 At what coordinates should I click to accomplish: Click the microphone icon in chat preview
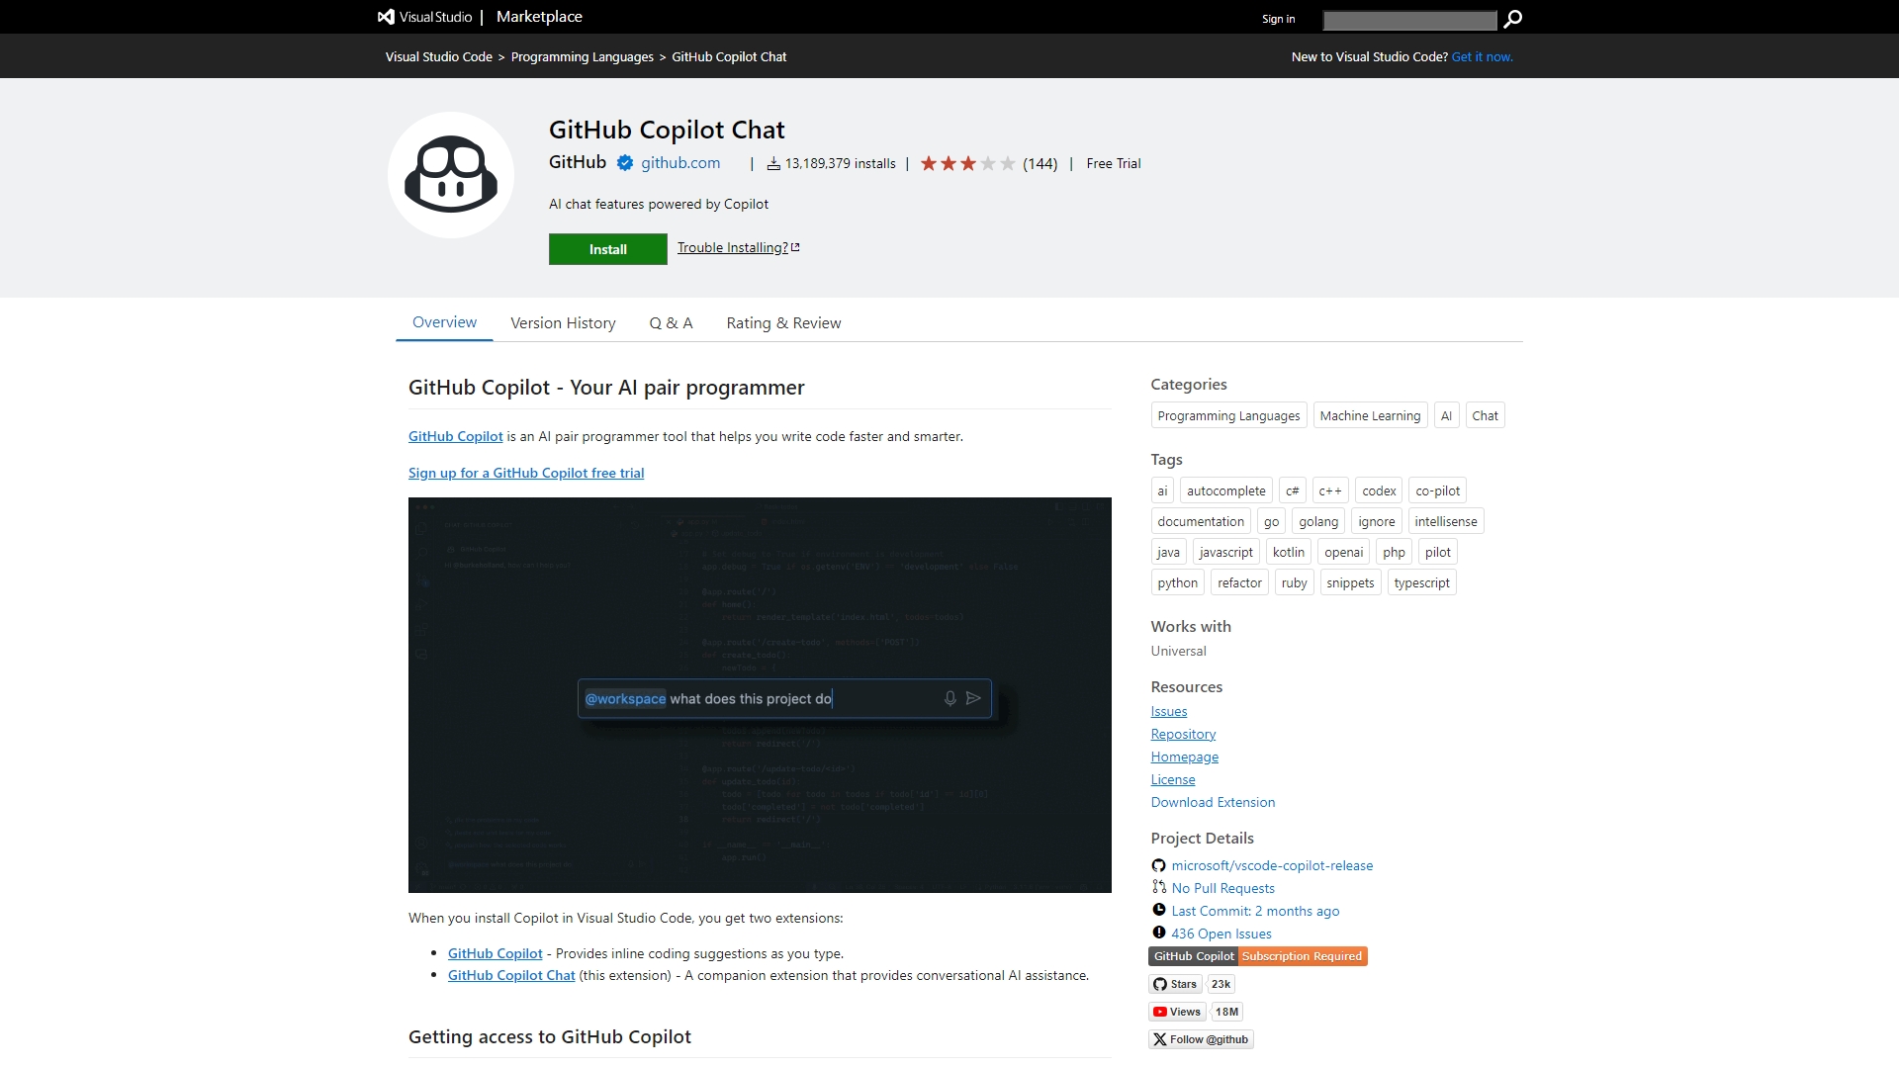click(949, 698)
